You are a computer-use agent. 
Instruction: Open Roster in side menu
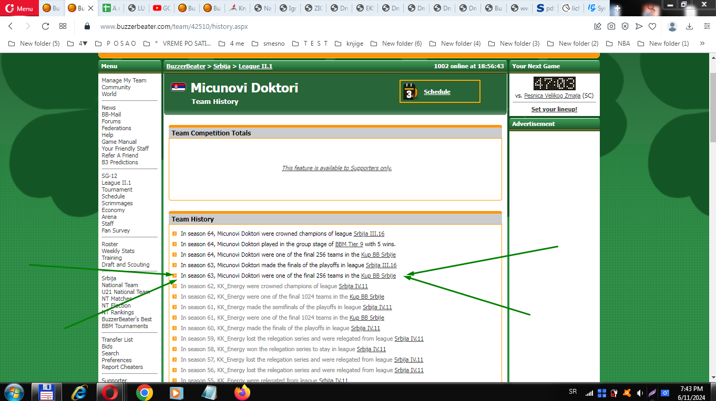click(x=110, y=244)
